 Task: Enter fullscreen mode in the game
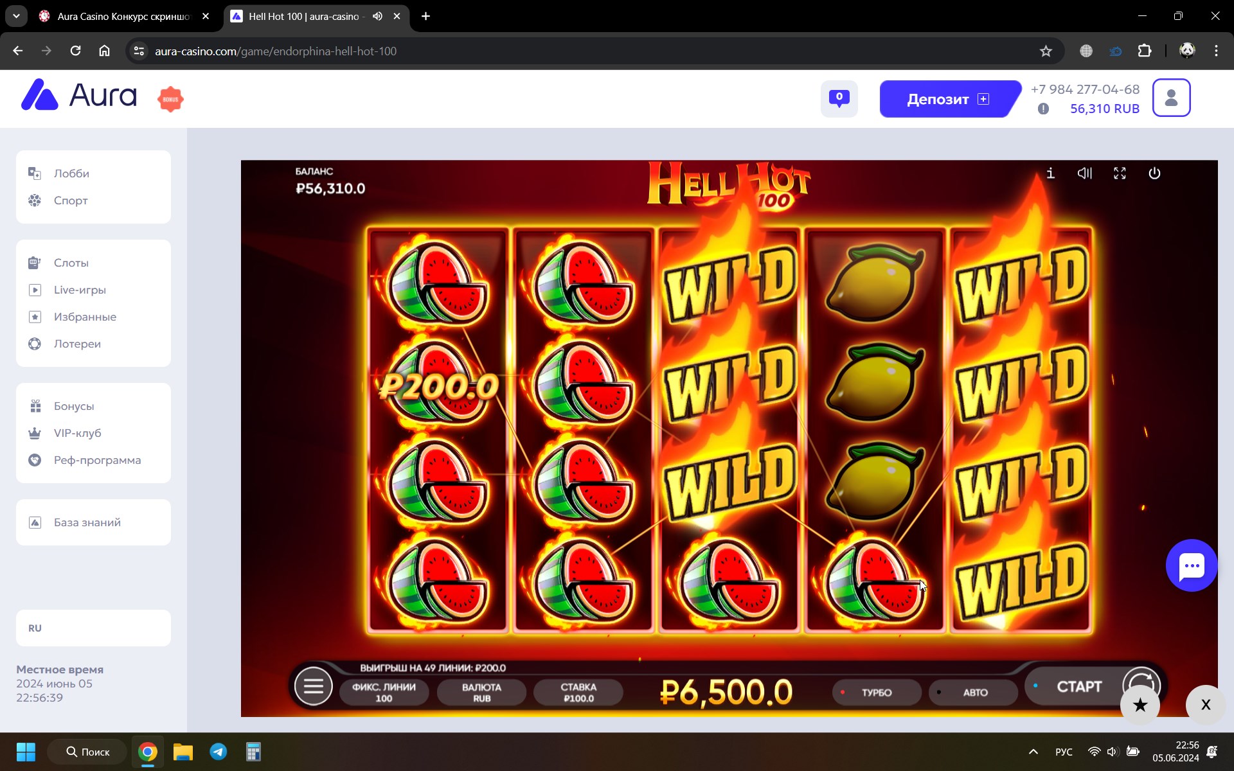click(x=1120, y=173)
